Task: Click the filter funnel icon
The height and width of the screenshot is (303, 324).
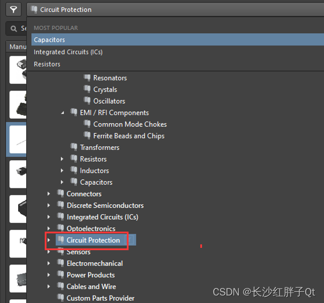Action: click(13, 10)
